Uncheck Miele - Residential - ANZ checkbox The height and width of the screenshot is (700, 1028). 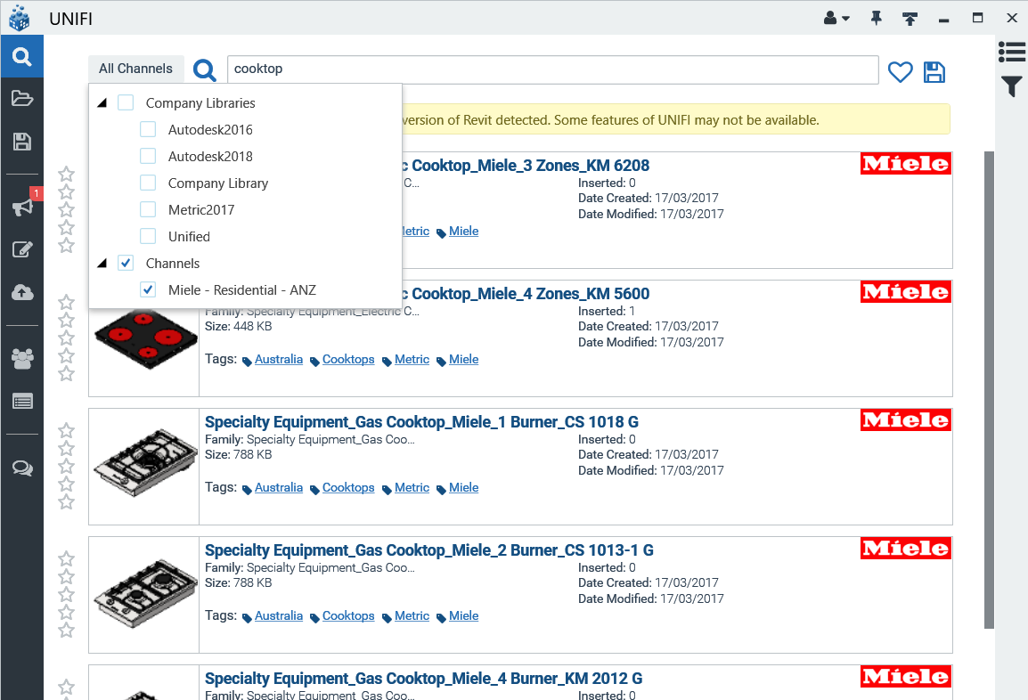(148, 289)
